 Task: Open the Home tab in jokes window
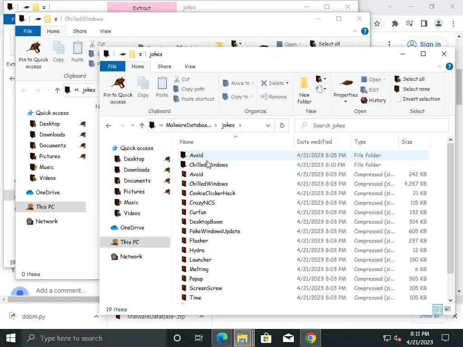tap(137, 66)
